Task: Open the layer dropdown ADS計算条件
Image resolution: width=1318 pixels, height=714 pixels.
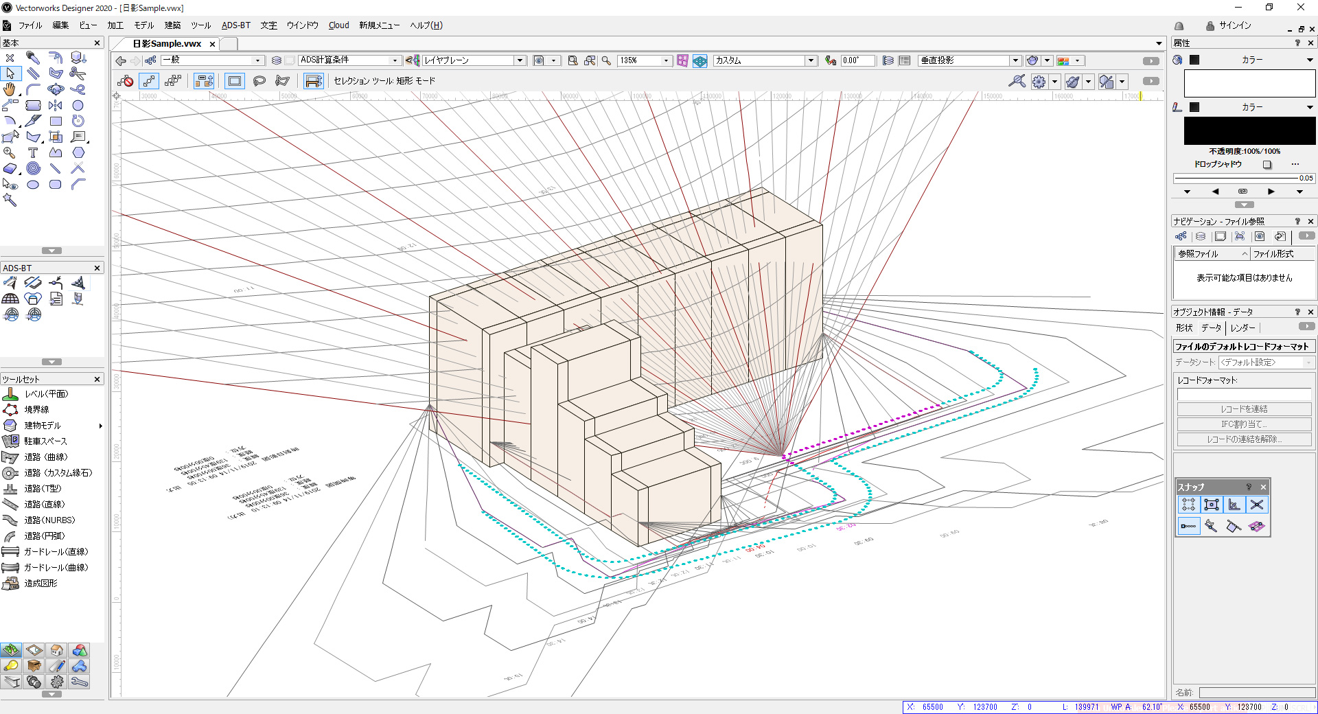Action: [x=350, y=60]
